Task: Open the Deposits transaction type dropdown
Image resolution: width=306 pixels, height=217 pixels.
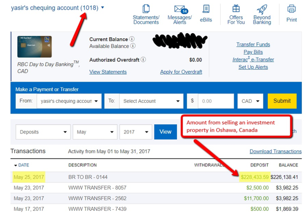Action: click(43, 132)
